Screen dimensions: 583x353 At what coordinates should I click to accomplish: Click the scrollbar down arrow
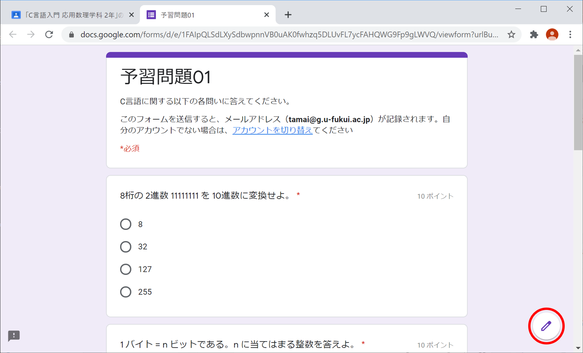click(x=578, y=348)
